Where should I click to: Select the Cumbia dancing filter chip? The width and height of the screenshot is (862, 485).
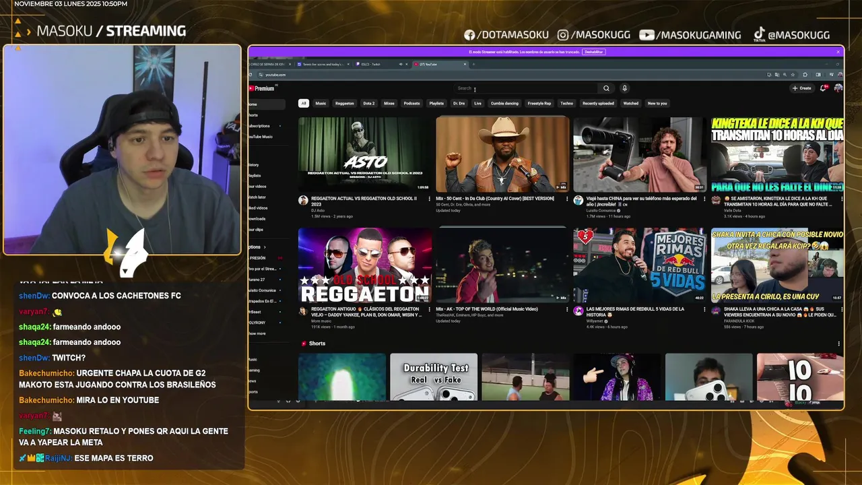(504, 103)
